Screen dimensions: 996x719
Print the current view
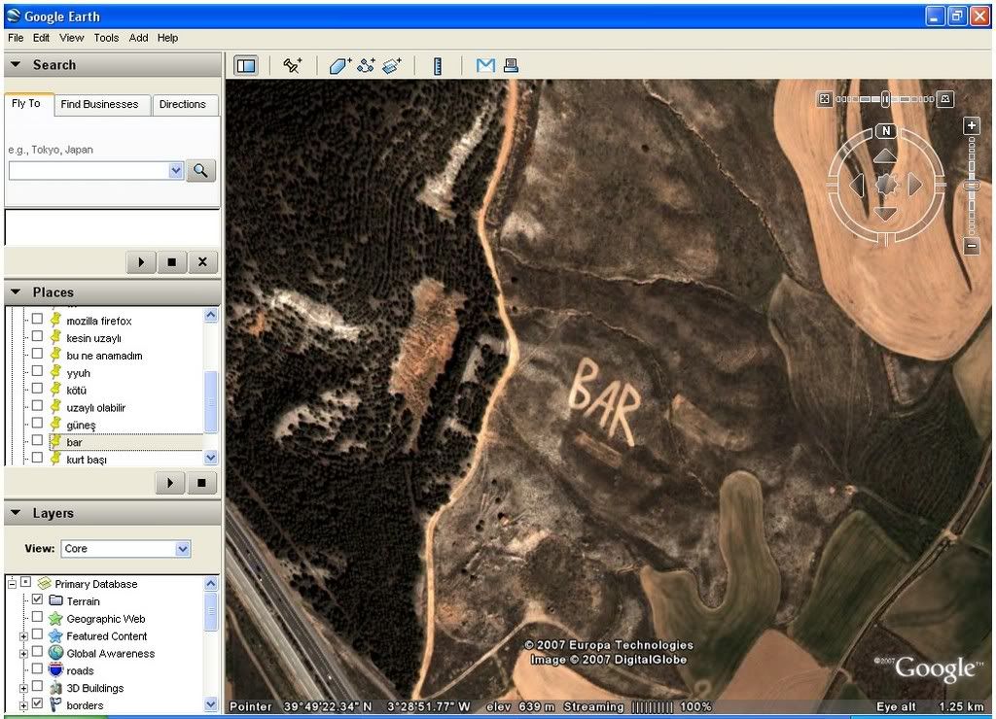tap(511, 65)
